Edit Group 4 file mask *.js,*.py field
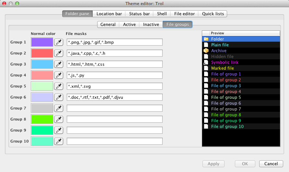 pyautogui.click(x=115, y=75)
